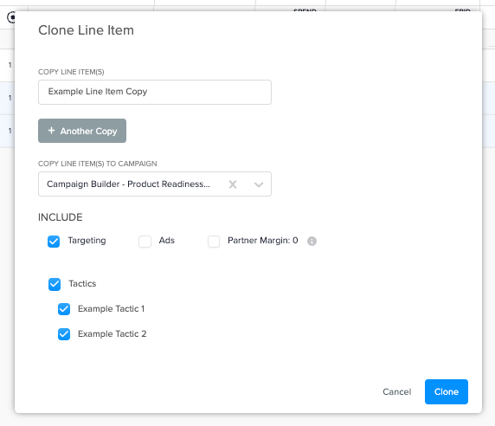Click the Example Line Item Copy name field
This screenshot has height=426, width=495.
click(x=155, y=92)
